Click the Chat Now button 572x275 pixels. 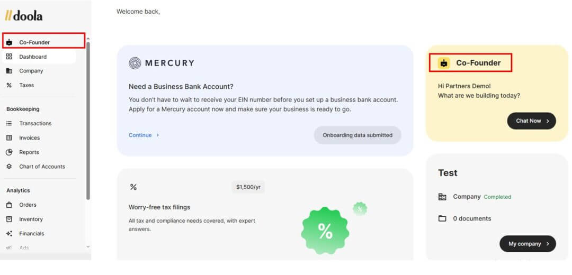pos(531,121)
